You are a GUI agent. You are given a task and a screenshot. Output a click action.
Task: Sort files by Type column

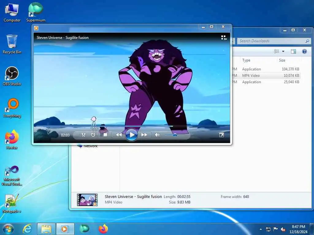click(x=258, y=60)
